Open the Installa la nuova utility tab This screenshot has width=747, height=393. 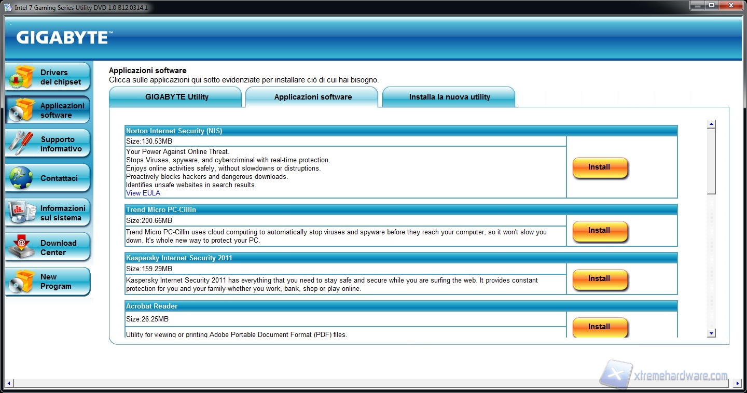[449, 97]
